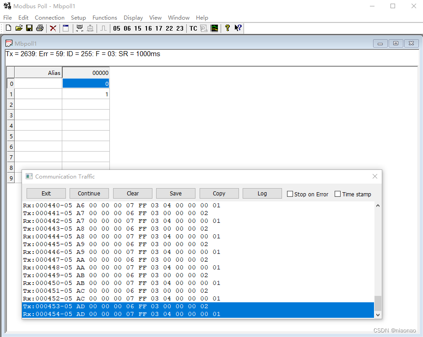Print using the printer toolbar icon
The image size is (423, 337).
point(40,28)
